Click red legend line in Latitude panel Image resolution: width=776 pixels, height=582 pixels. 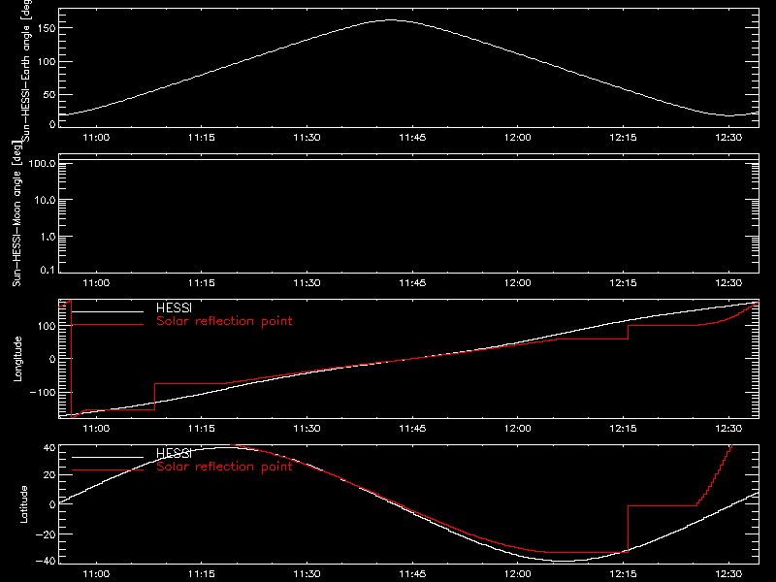pyautogui.click(x=108, y=469)
